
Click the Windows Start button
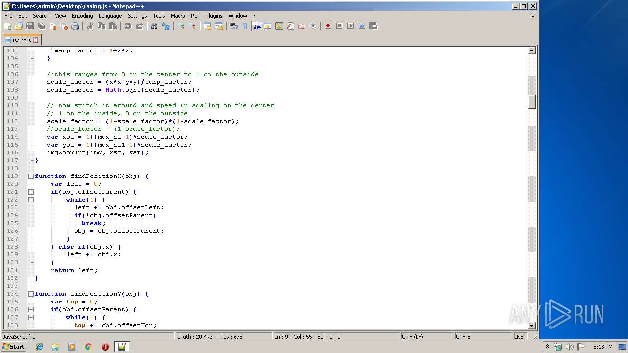click(x=13, y=347)
